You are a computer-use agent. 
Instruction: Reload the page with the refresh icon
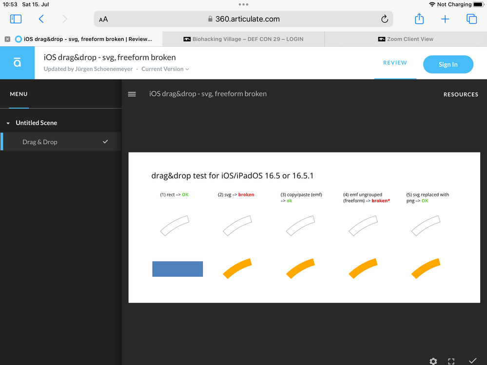tap(385, 19)
